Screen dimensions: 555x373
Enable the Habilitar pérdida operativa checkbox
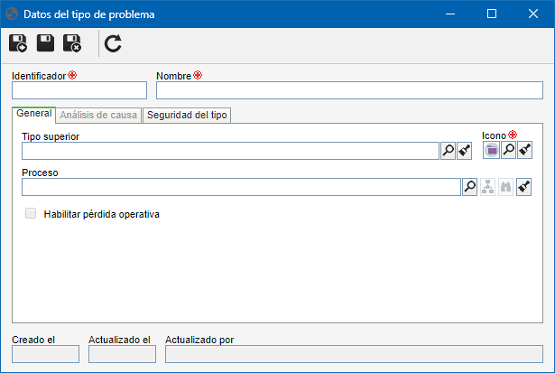tap(31, 214)
